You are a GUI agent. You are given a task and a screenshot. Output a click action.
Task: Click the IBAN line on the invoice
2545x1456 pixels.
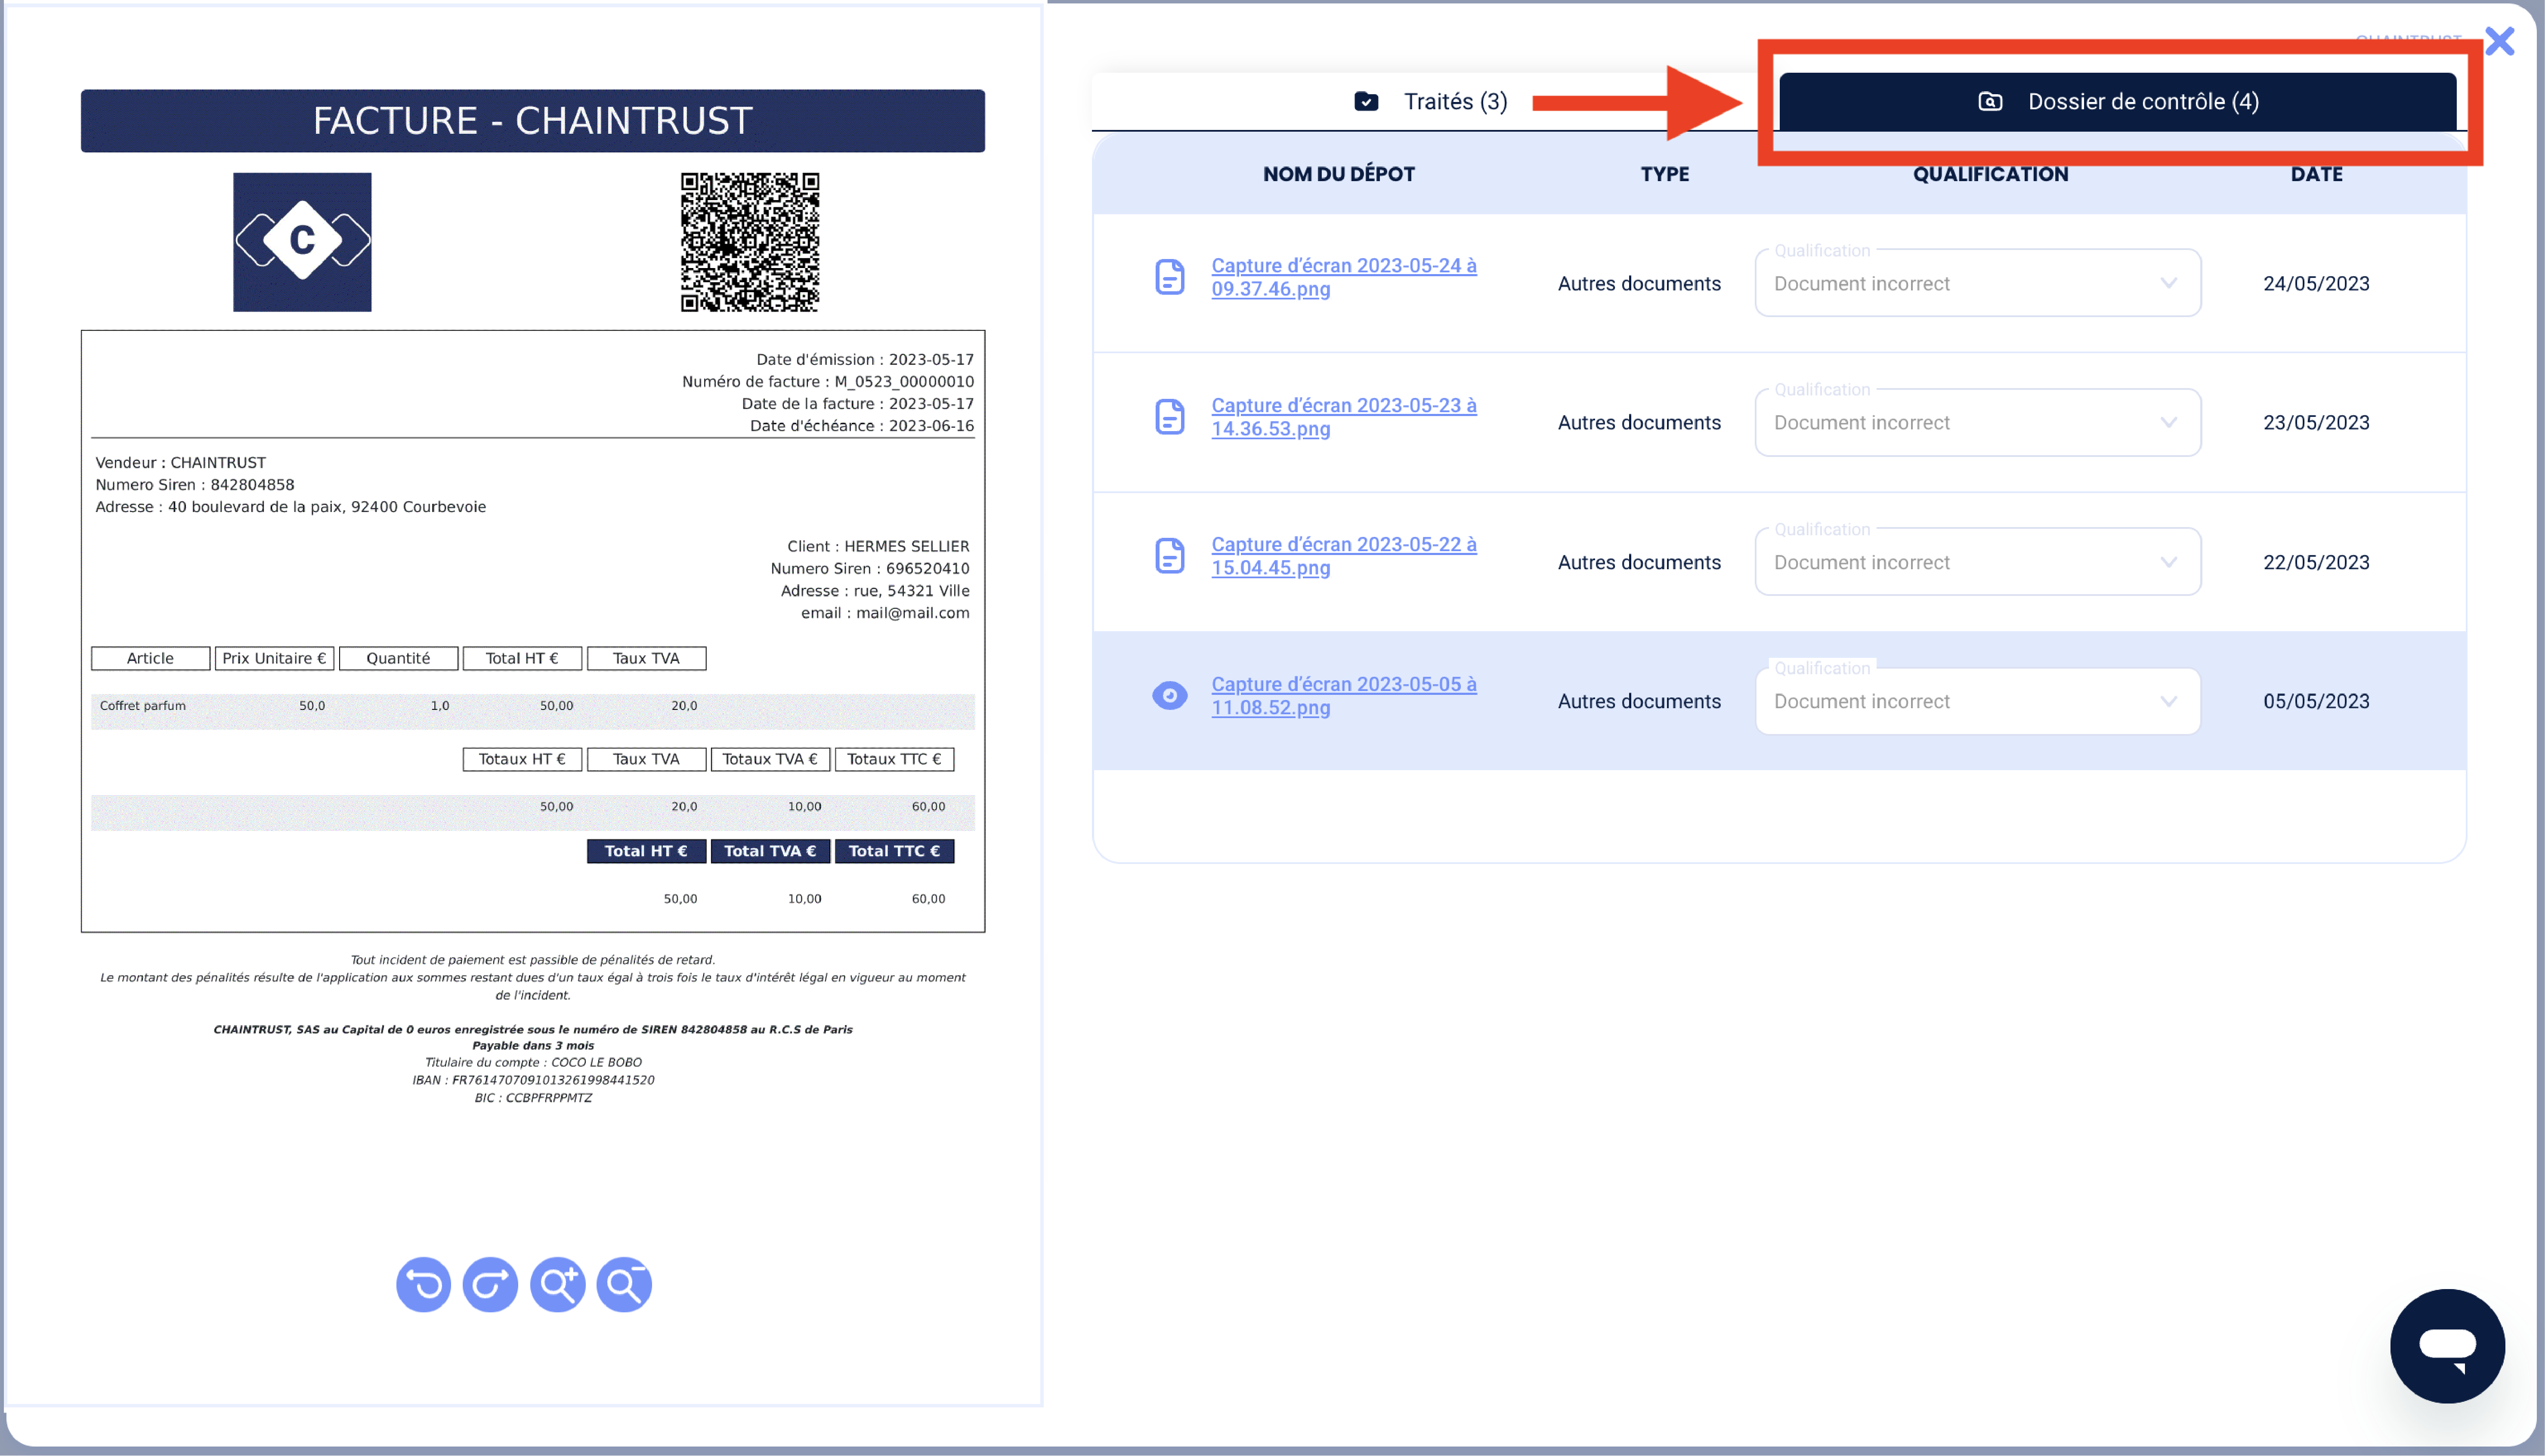tap(533, 1080)
